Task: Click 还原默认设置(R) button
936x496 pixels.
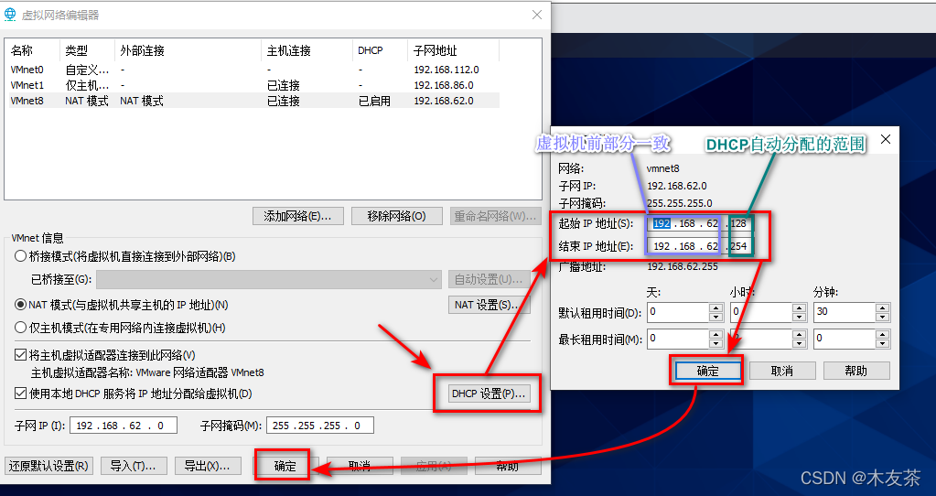Action: click(x=48, y=466)
